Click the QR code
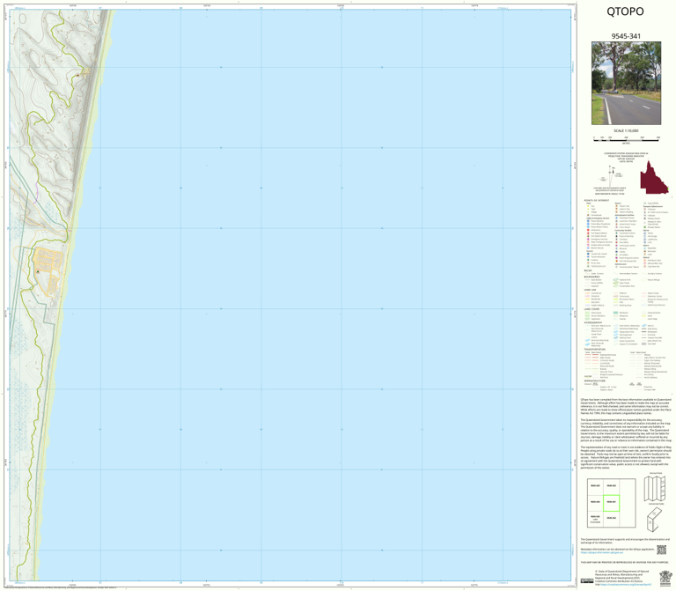Screen dimensions: 676x591 click(x=661, y=550)
